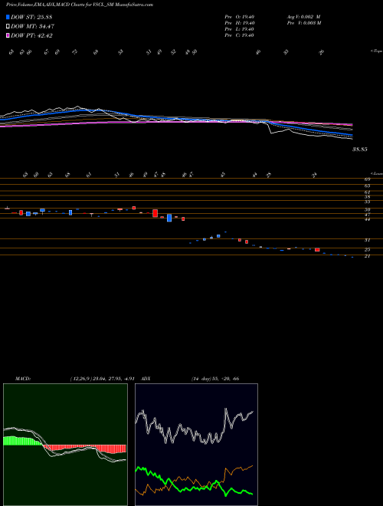Click the 'MACD:' indicator heading
This screenshot has width=383, height=506.
(x=23, y=379)
